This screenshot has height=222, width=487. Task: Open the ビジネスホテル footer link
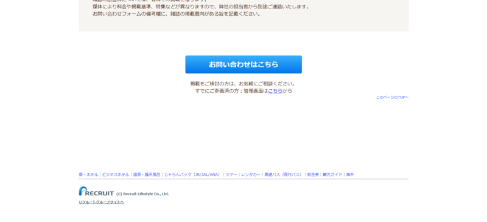pos(116,175)
